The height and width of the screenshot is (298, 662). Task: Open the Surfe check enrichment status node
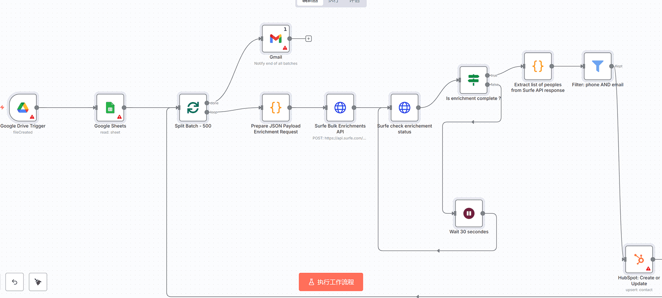point(404,108)
